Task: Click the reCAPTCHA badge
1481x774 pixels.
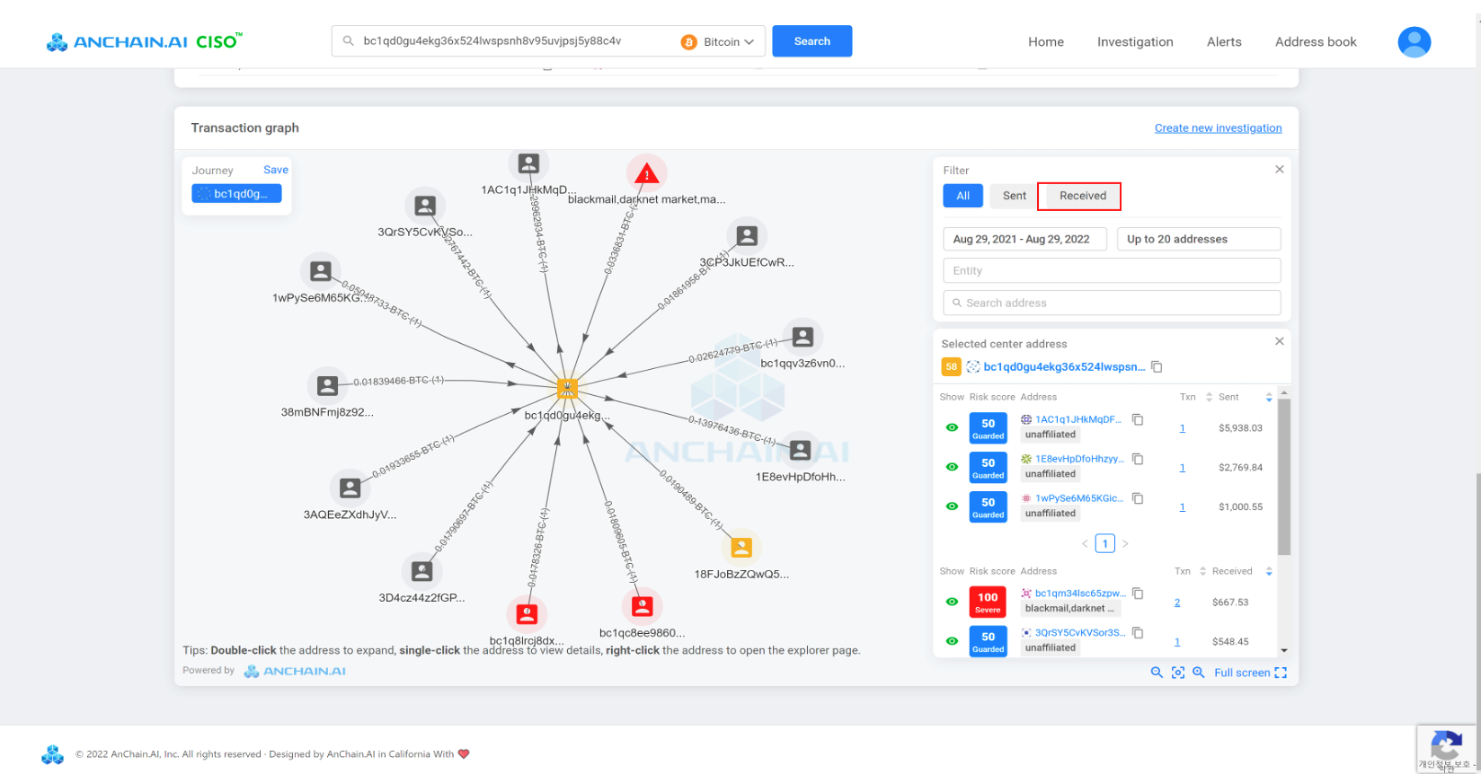Action: click(1445, 749)
